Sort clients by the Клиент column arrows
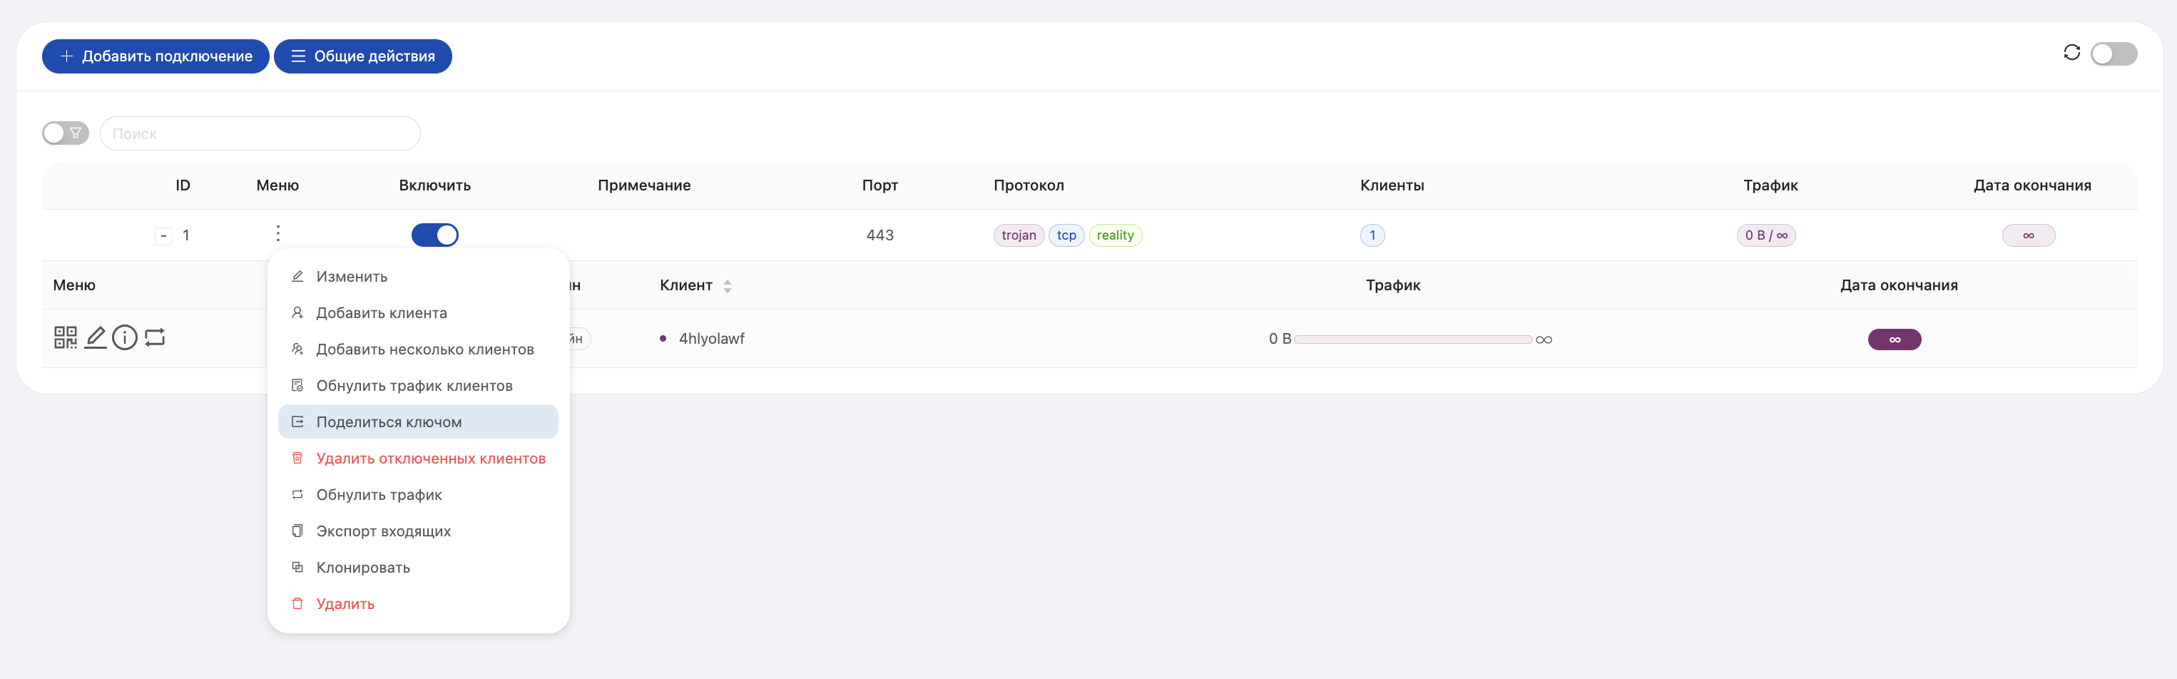 click(728, 286)
